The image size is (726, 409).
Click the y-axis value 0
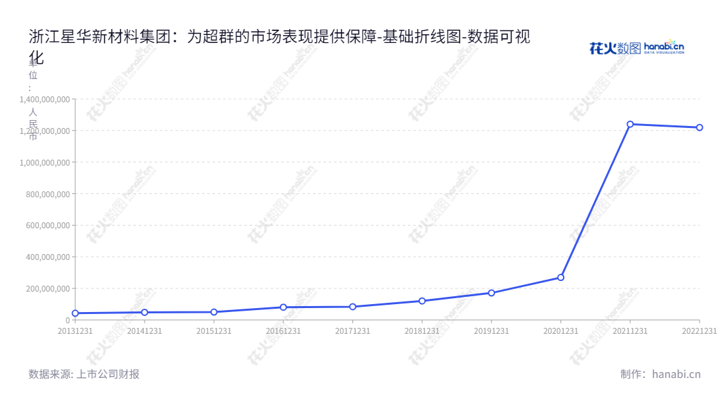[68, 320]
